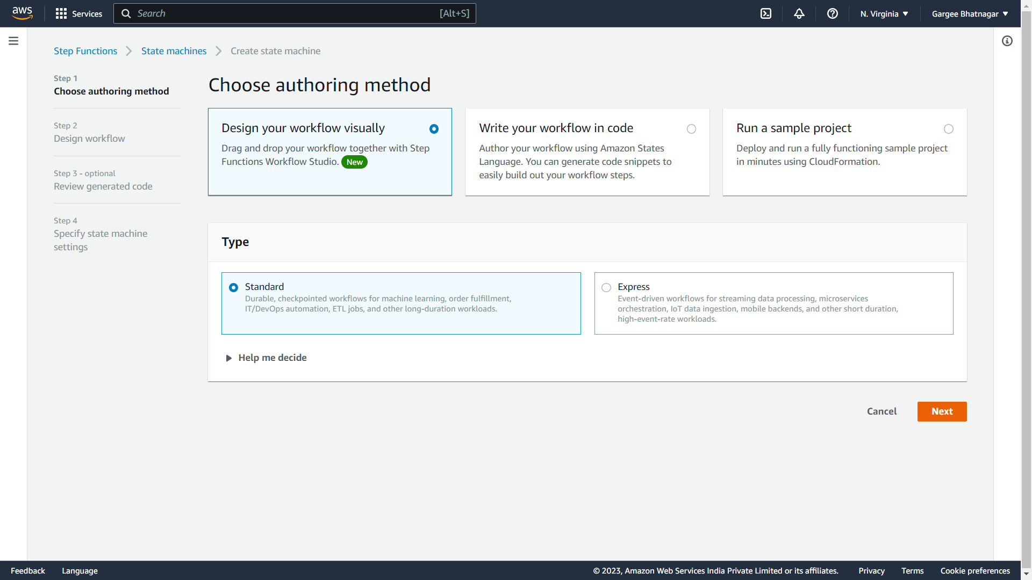The width and height of the screenshot is (1032, 580).
Task: Go to Step Functions breadcrumb
Action: click(85, 51)
